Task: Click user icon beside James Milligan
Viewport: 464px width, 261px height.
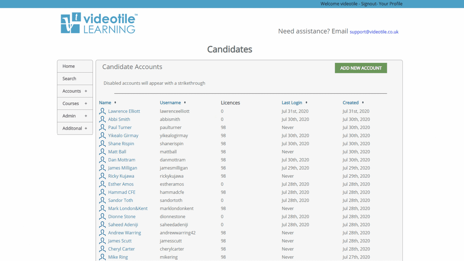Action: click(102, 168)
